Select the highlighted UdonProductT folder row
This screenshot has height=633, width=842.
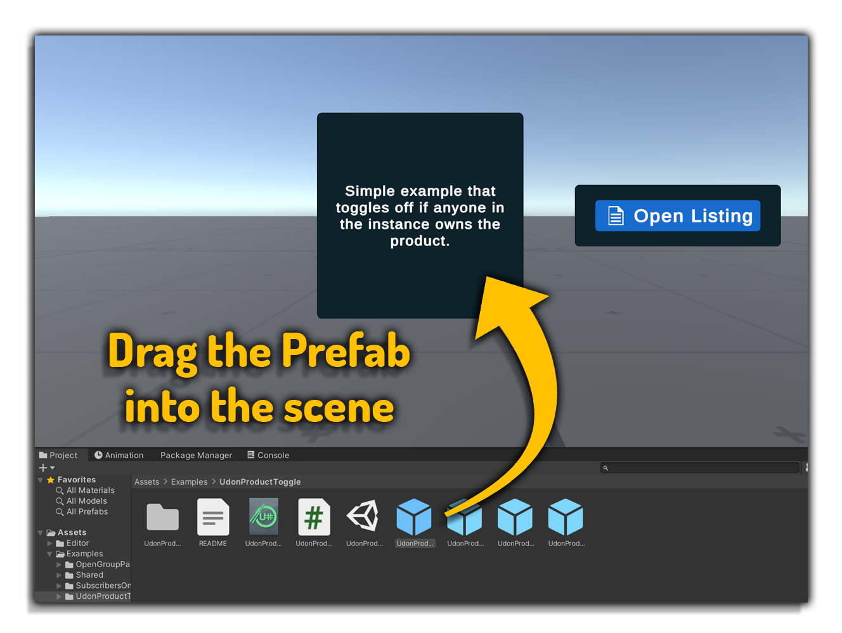coord(83,597)
